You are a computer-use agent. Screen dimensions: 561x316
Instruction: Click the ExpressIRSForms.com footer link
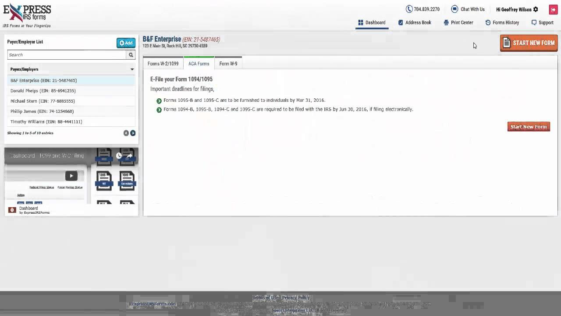click(x=154, y=304)
